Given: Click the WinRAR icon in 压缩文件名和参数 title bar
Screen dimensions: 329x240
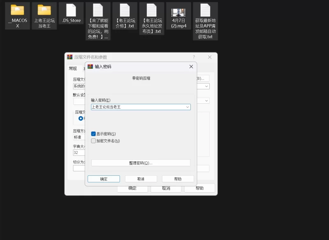Looking at the screenshot, I should (x=70, y=57).
